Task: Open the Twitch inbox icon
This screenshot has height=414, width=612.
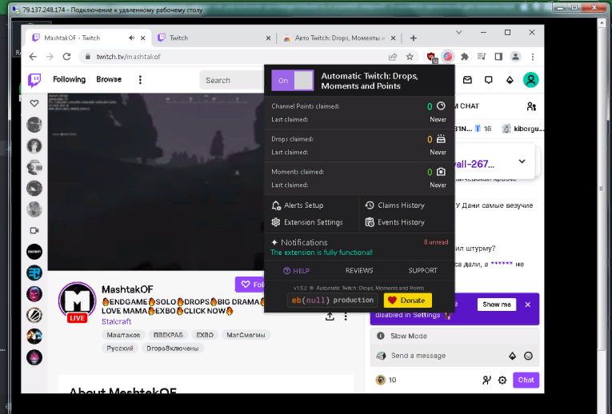Action: click(467, 80)
